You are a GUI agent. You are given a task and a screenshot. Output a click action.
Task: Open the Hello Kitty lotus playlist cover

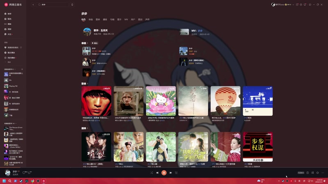click(161, 101)
